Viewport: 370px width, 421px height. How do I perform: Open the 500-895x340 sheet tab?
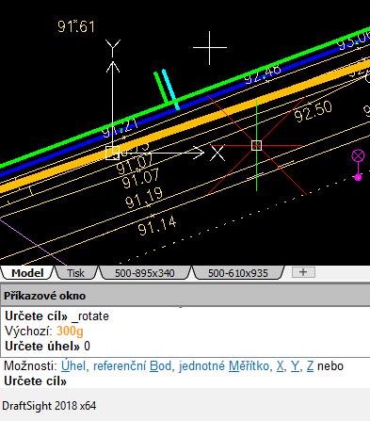pos(144,272)
